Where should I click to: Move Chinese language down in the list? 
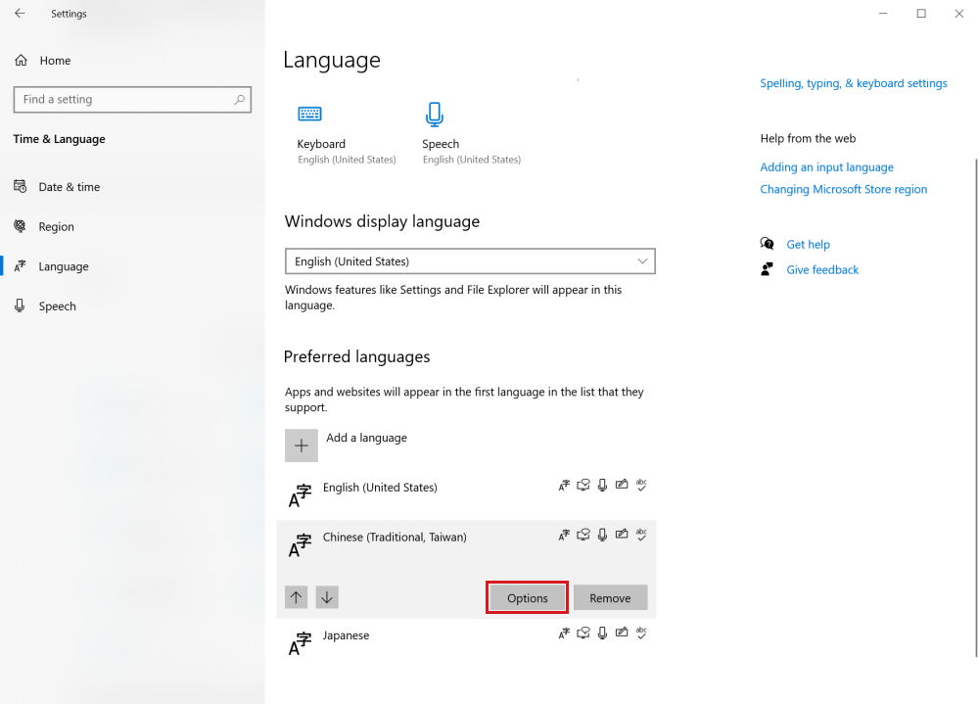coord(327,598)
